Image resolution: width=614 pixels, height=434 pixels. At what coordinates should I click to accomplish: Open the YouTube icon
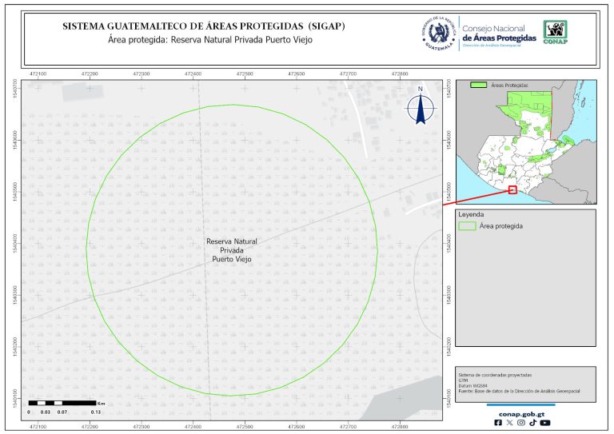tap(544, 423)
